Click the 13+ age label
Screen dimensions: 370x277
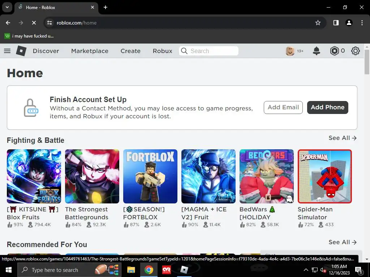tap(300, 51)
